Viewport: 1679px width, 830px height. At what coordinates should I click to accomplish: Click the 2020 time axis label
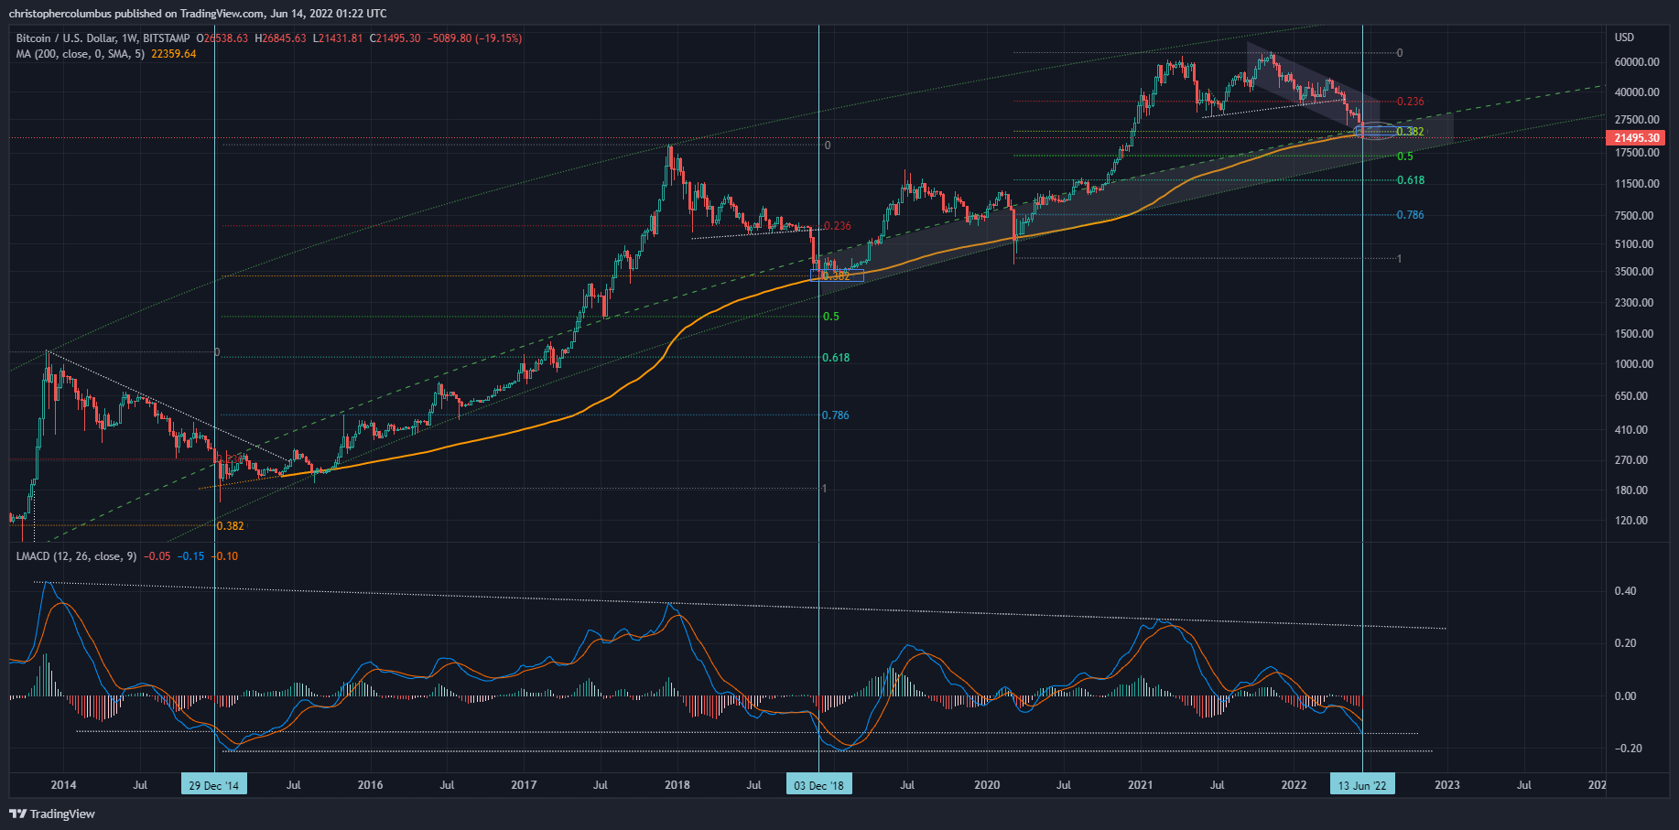[x=987, y=785]
